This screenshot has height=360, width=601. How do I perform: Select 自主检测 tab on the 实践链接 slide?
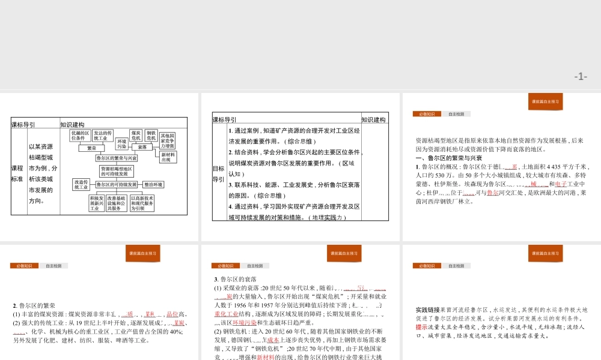click(456, 265)
